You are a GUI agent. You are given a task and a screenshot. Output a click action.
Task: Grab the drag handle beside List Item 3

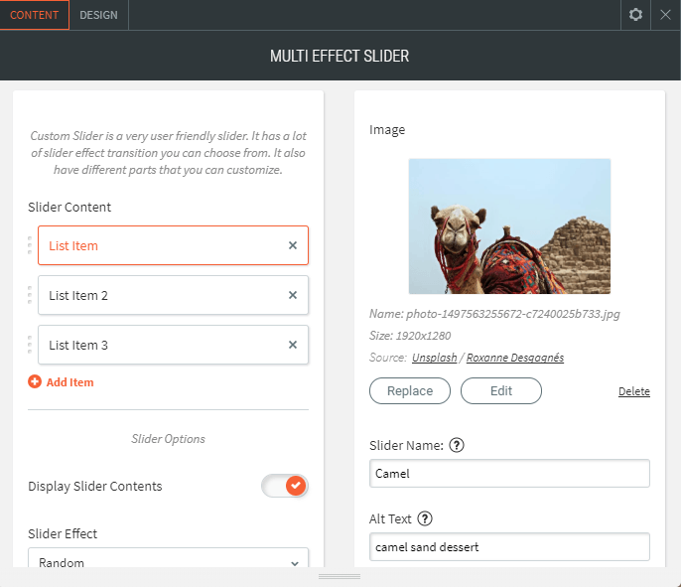pos(31,345)
